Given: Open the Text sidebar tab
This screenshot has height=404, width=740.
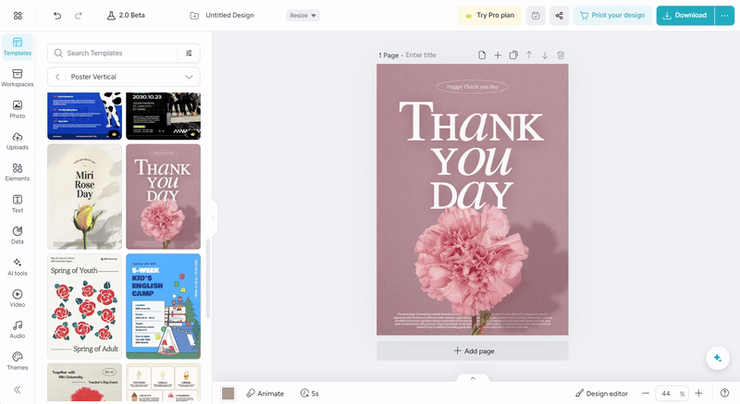Looking at the screenshot, I should coord(18,203).
